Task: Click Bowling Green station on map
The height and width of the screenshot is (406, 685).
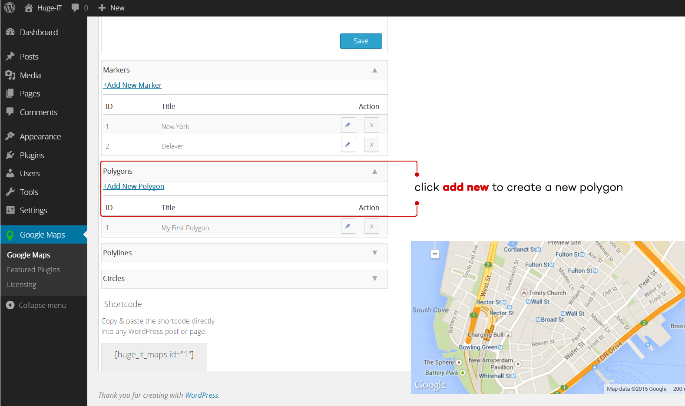Action: tap(480, 347)
